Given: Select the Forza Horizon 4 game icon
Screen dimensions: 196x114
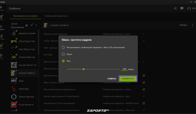Looking at the screenshot, I should (x=14, y=105).
